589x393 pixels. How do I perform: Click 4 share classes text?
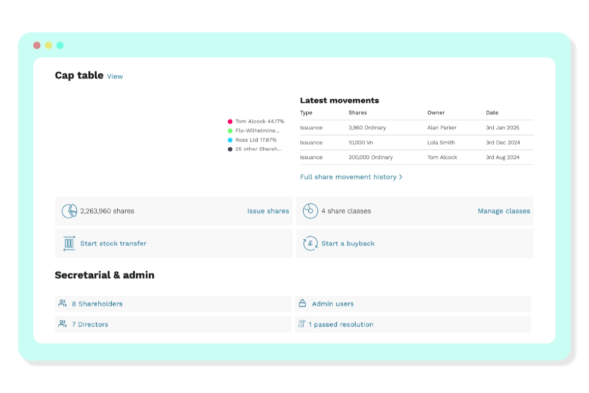pyautogui.click(x=346, y=211)
